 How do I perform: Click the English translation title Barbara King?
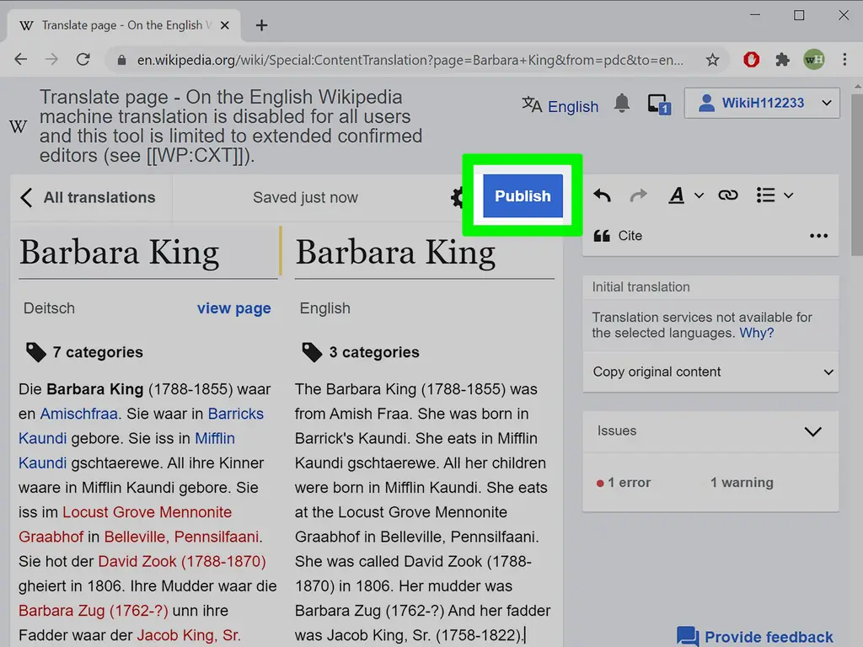[x=395, y=253]
